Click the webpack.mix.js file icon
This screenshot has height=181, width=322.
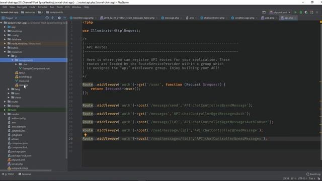point(9,168)
